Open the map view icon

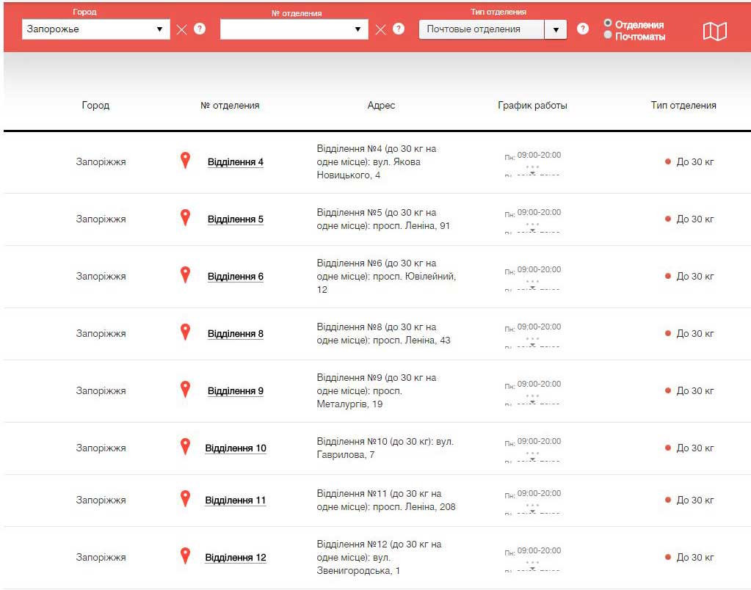pos(714,31)
